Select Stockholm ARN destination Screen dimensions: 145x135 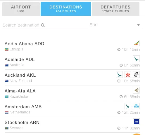(x=72, y=125)
